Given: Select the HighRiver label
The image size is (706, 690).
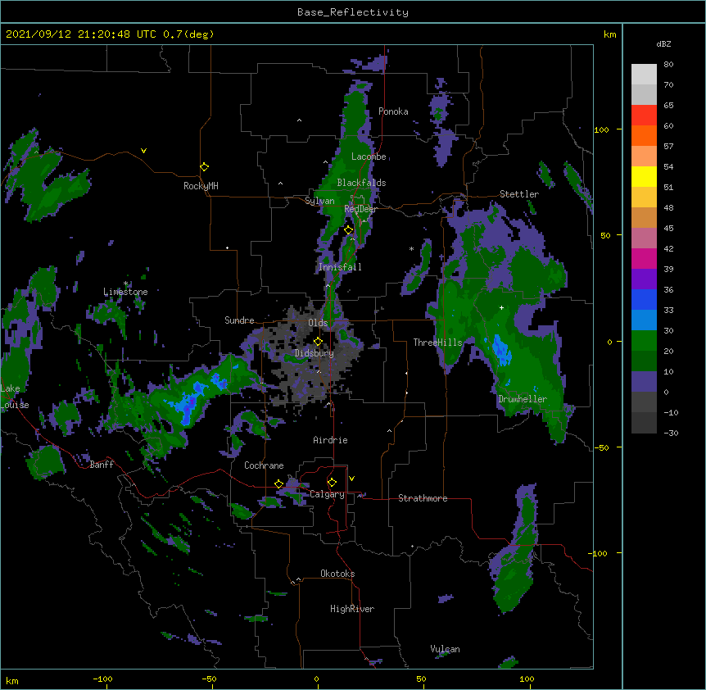Looking at the screenshot, I should point(352,609).
